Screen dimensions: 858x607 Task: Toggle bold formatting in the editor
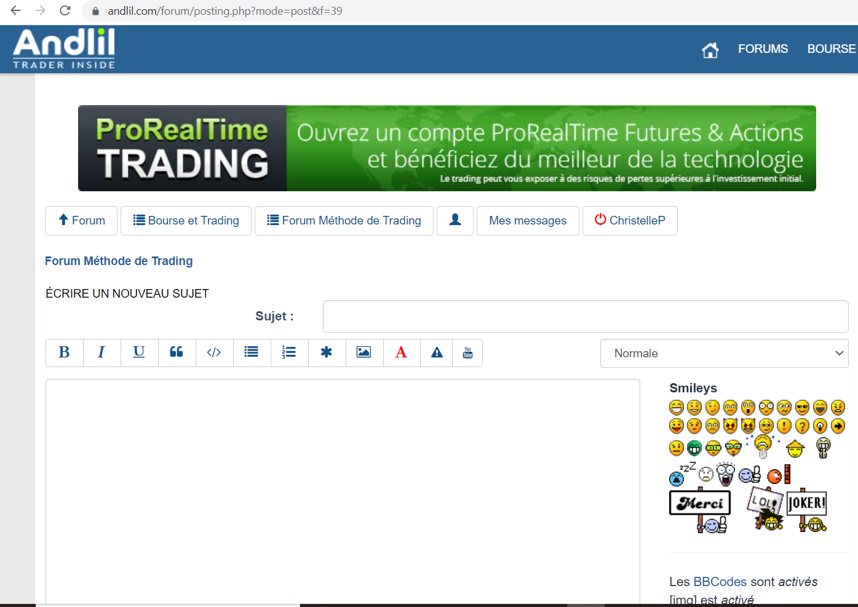65,353
